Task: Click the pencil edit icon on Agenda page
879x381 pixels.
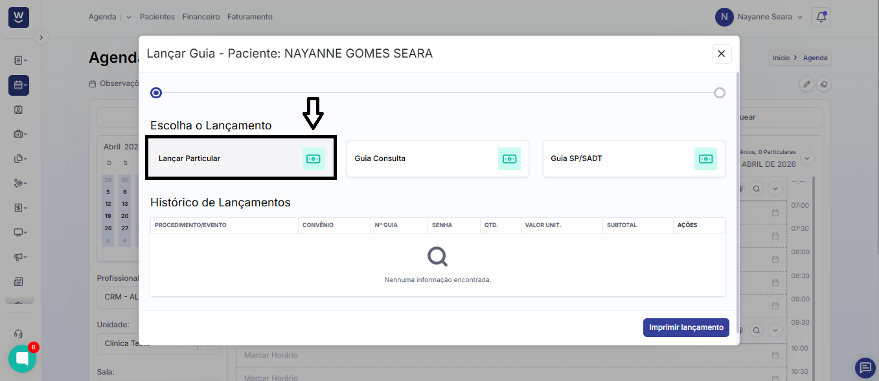Action: 806,84
